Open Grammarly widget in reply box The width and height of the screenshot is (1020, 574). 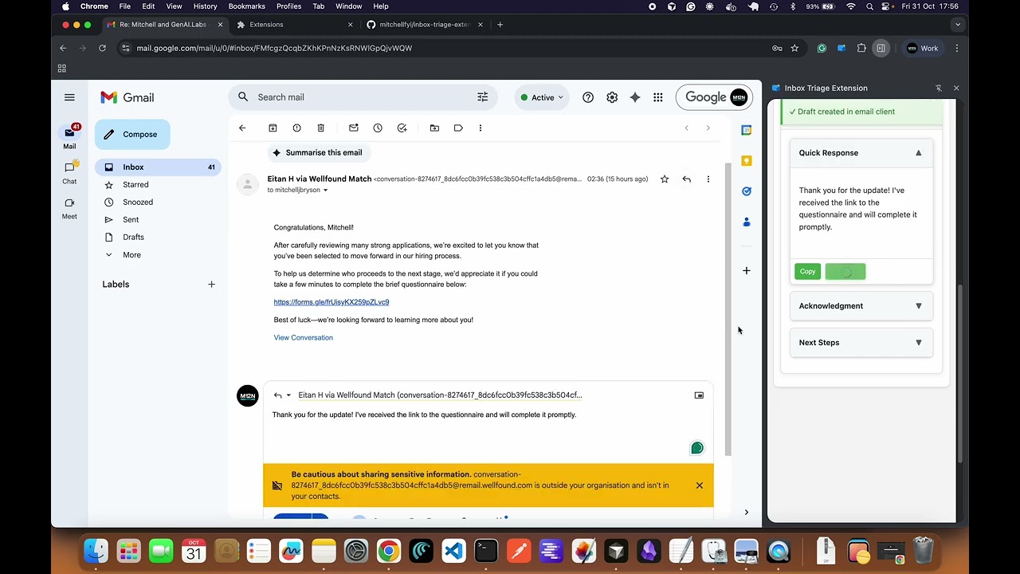(x=697, y=448)
